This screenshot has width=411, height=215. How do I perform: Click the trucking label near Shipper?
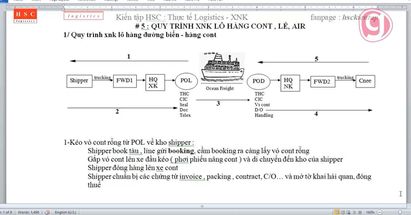click(x=102, y=77)
